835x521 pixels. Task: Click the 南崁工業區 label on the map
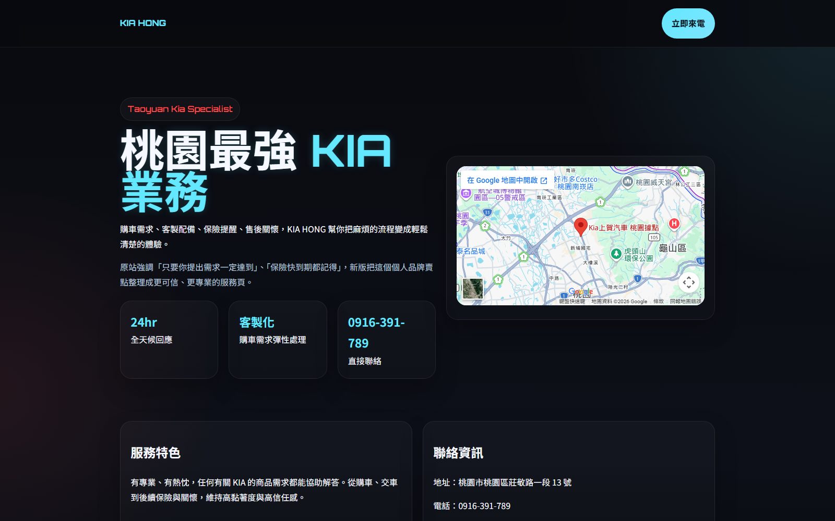(549, 197)
